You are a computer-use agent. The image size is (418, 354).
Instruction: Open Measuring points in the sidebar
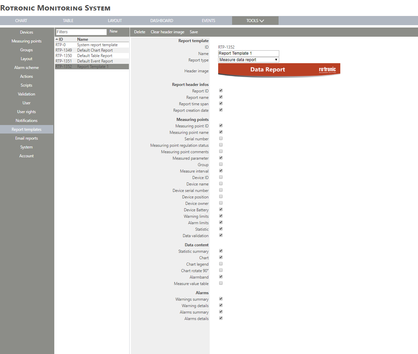pyautogui.click(x=26, y=41)
